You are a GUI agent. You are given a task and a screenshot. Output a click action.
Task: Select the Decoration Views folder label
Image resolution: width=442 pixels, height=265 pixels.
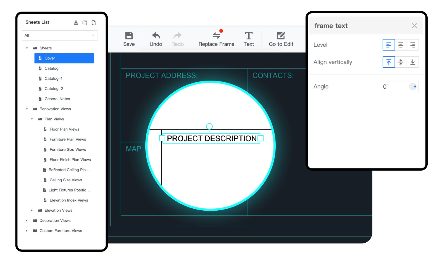tap(55, 221)
